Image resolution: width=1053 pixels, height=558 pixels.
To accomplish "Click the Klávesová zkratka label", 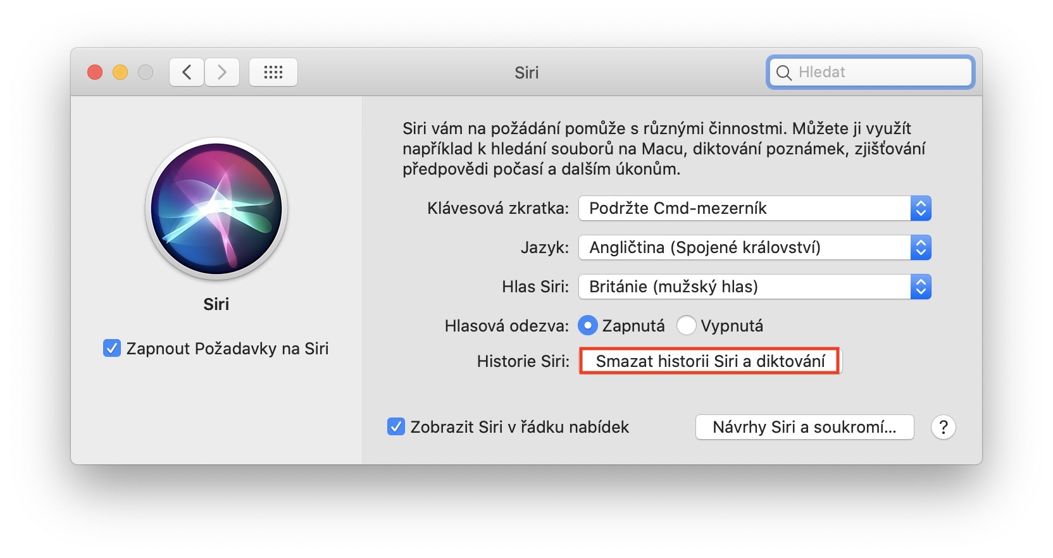I will click(498, 208).
